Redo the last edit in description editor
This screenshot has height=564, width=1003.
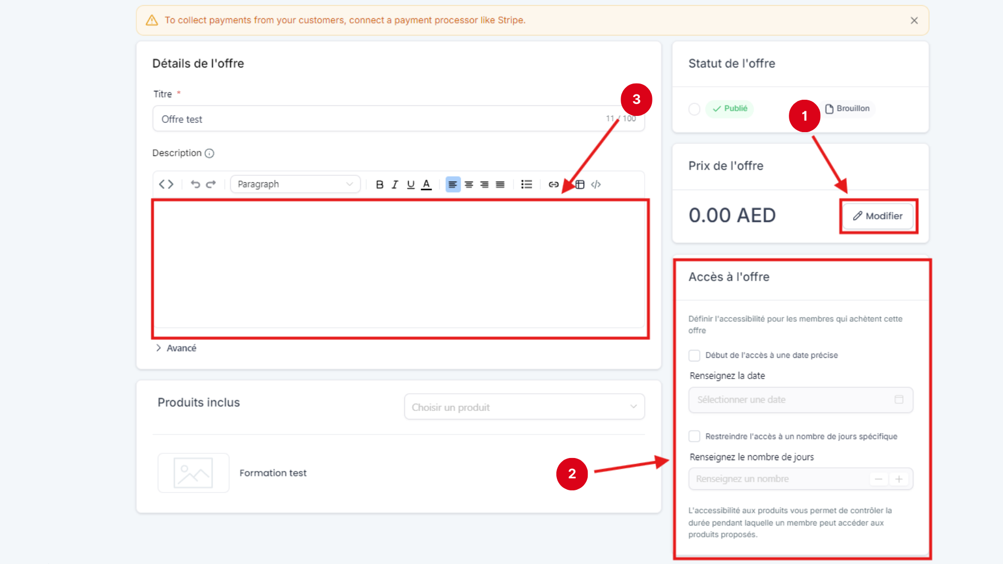pyautogui.click(x=211, y=184)
